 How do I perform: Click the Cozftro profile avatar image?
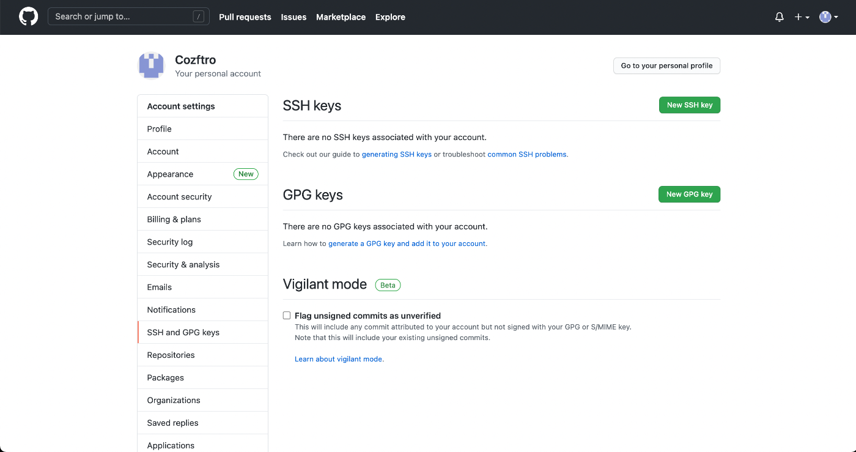point(151,65)
